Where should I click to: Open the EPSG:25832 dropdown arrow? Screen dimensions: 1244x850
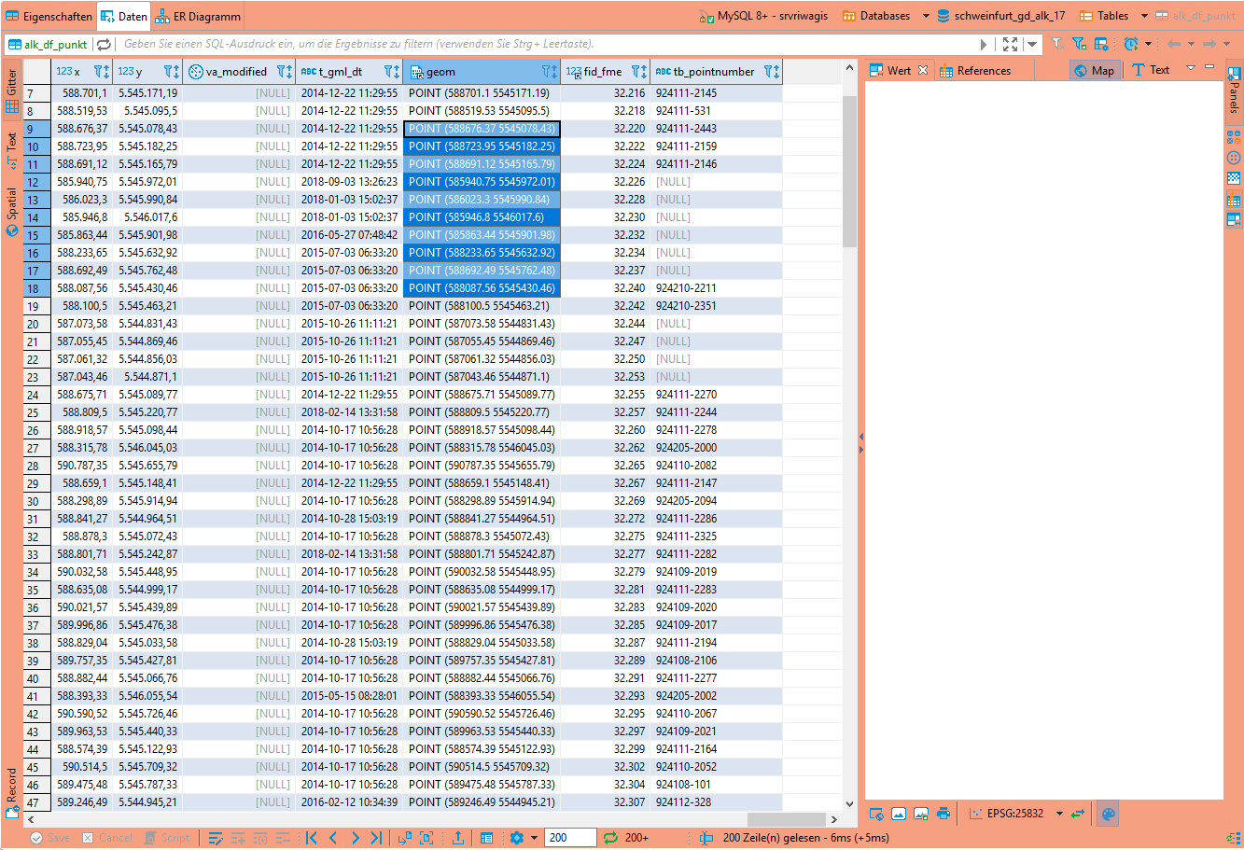pyautogui.click(x=1059, y=814)
